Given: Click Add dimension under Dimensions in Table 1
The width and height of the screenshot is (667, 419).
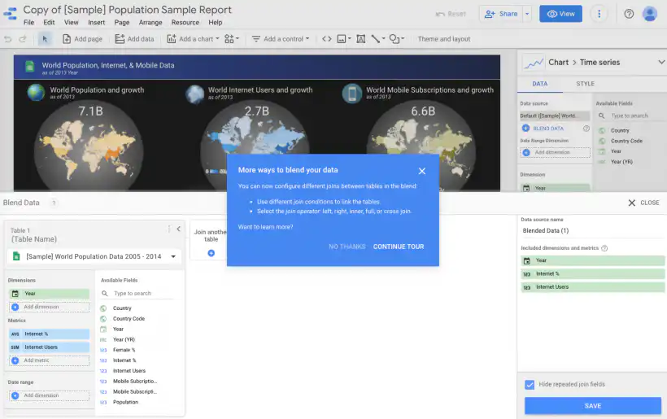Looking at the screenshot, I should click(49, 307).
